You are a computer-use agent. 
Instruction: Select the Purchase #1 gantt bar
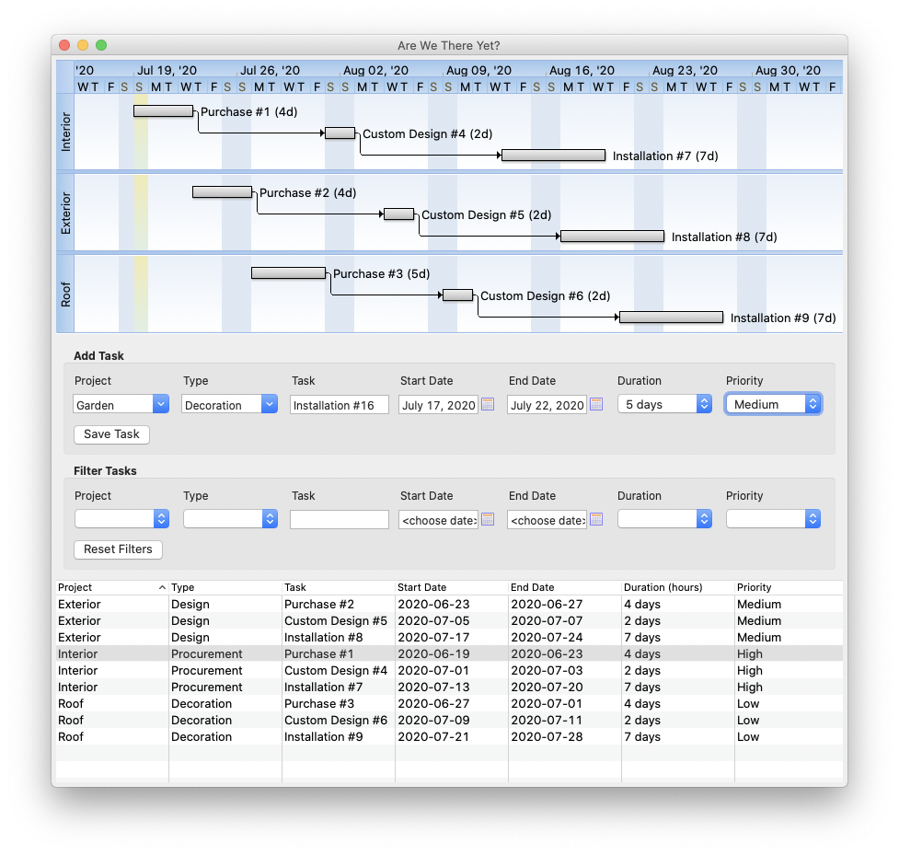(164, 111)
